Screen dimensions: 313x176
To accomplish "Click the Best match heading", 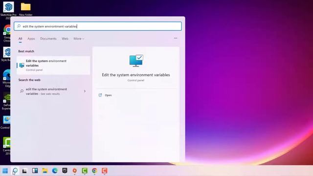I will [x=26, y=51].
